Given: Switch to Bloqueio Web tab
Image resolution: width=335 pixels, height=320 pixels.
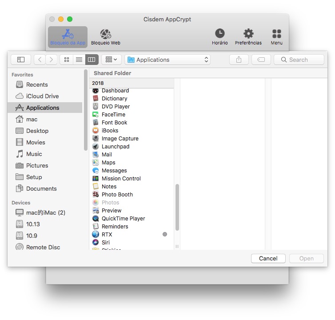Looking at the screenshot, I should coord(106,37).
